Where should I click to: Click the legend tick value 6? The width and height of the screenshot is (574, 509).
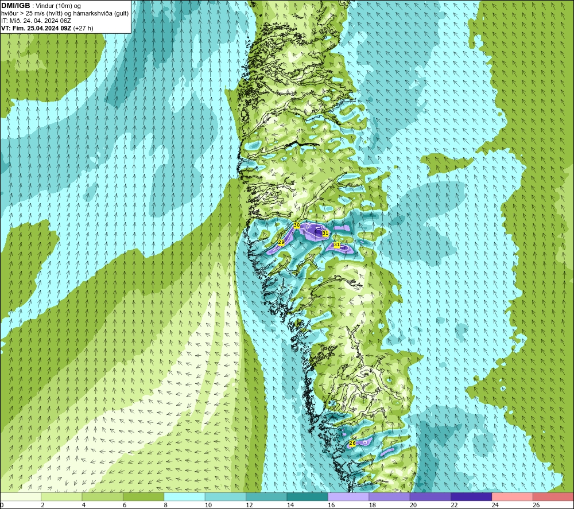pyautogui.click(x=125, y=505)
